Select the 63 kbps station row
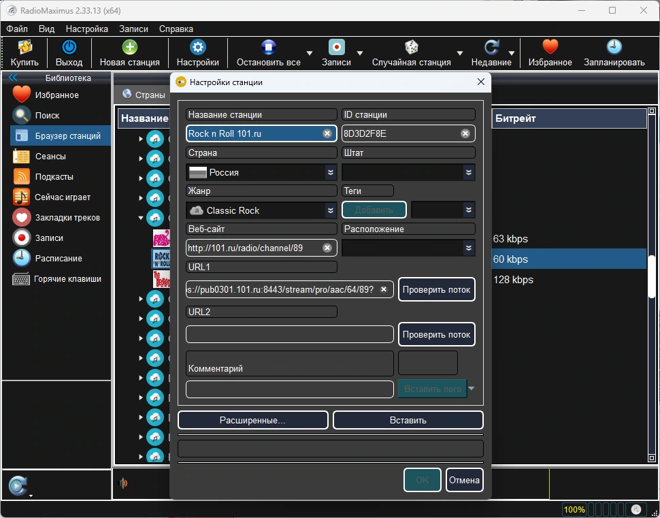Viewport: 660px width, 518px height. (x=569, y=239)
